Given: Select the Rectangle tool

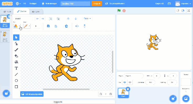Looking at the screenshot, I should point(16,87).
